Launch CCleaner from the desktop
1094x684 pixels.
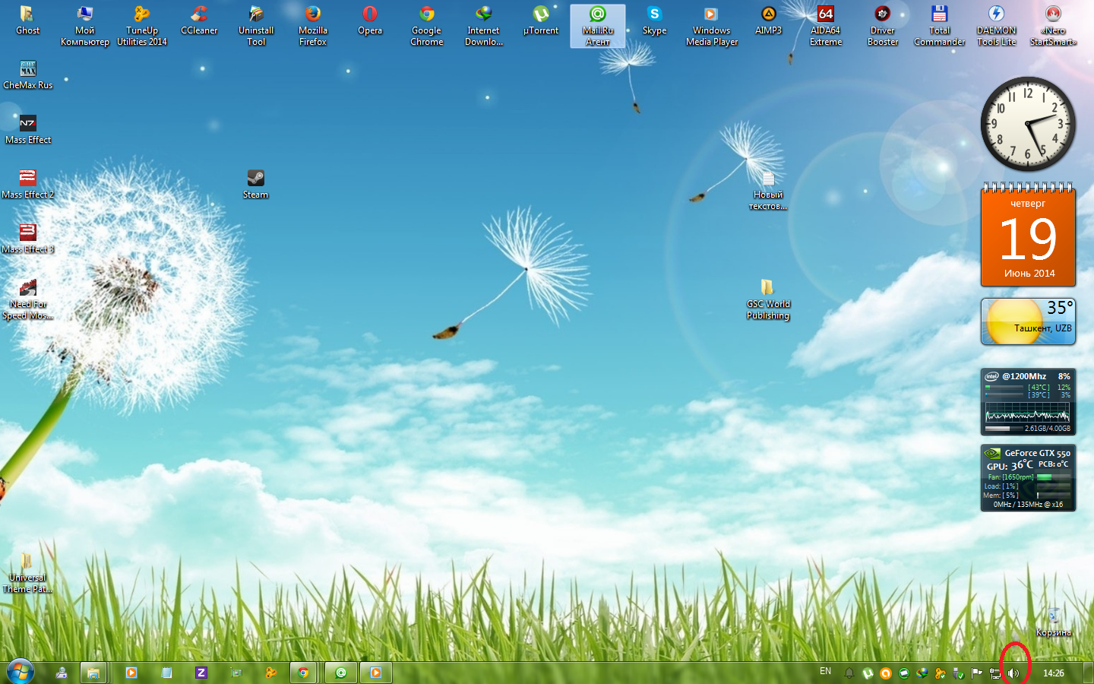click(199, 21)
